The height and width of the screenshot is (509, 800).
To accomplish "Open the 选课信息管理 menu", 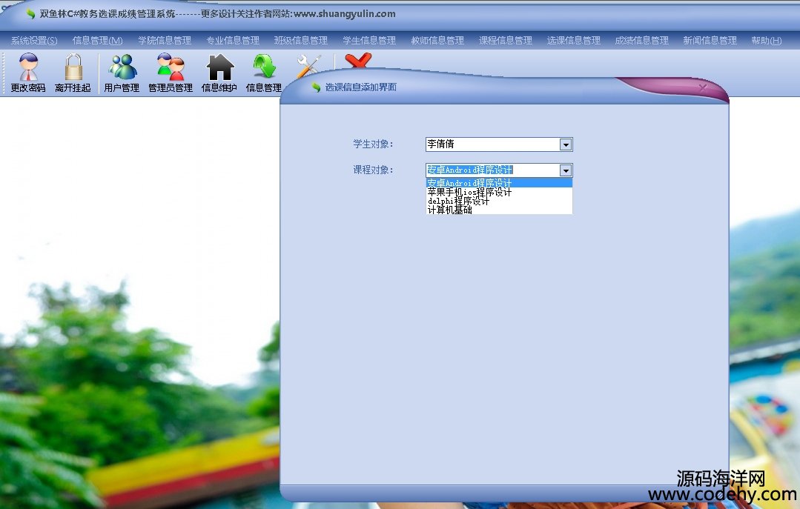I will pyautogui.click(x=574, y=40).
